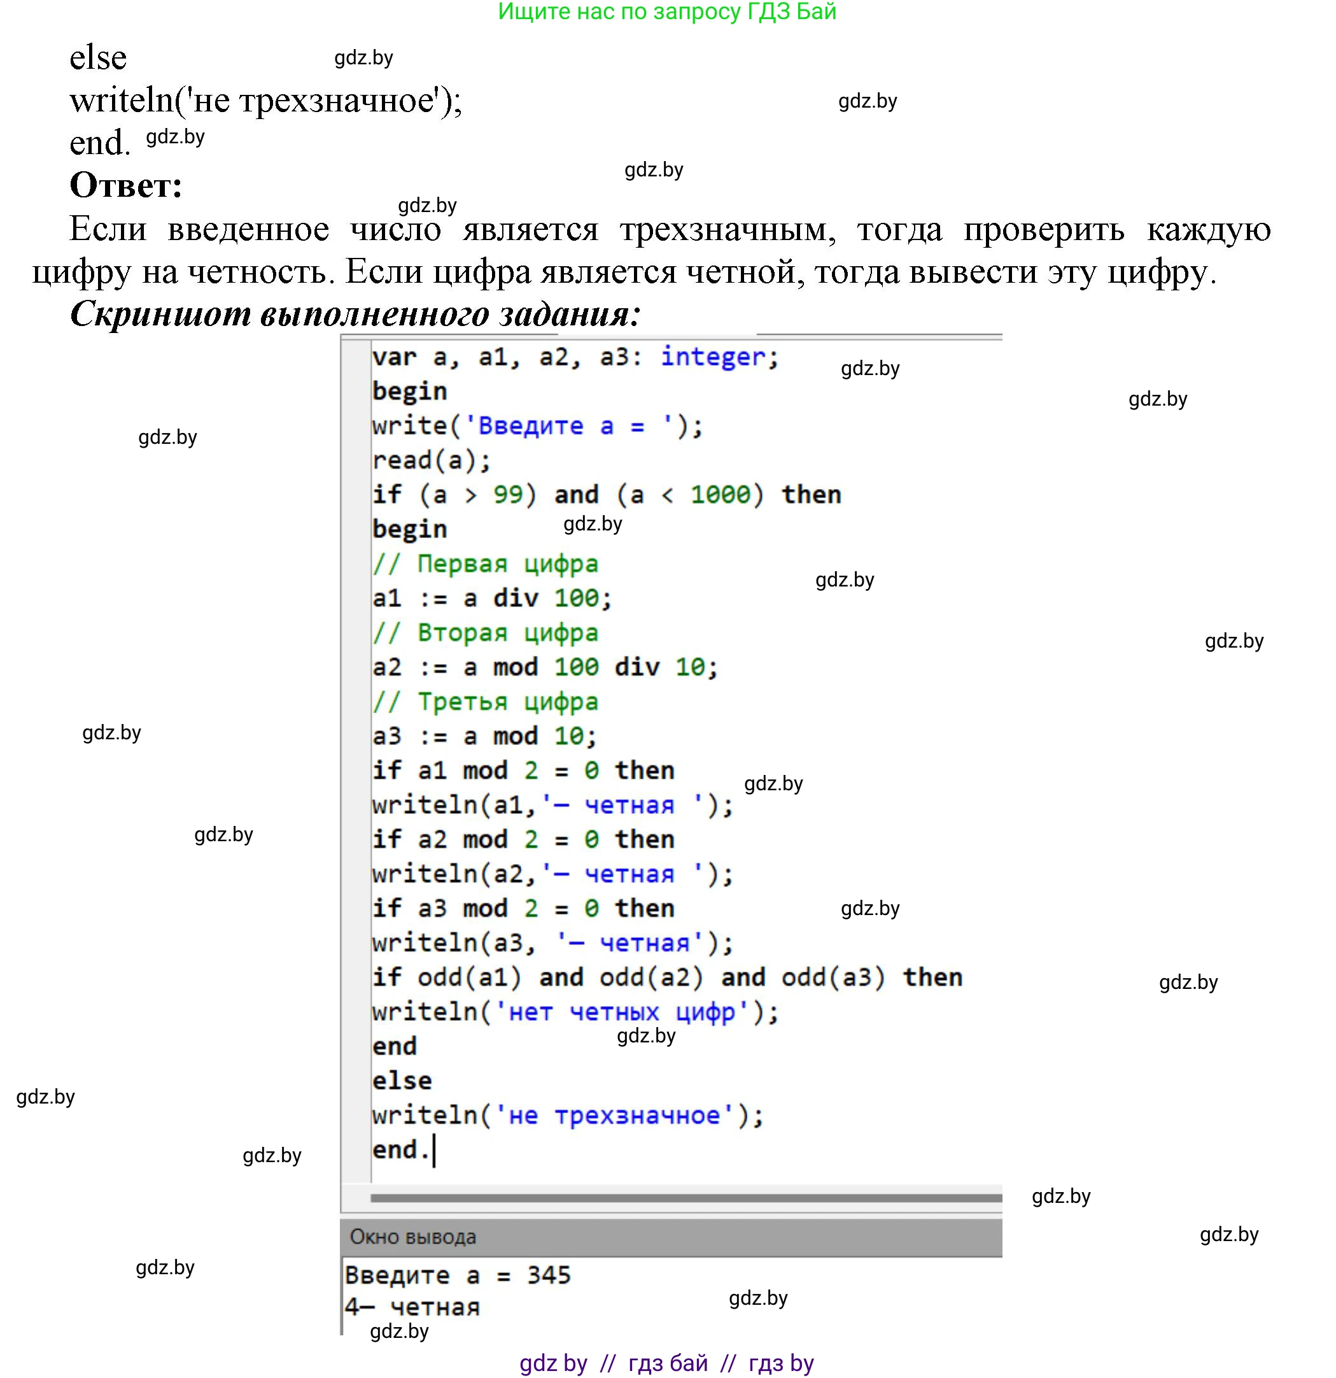Click the purple 'gdz by // гдз бай' footer link
This screenshot has width=1336, height=1378.
coord(666,1363)
